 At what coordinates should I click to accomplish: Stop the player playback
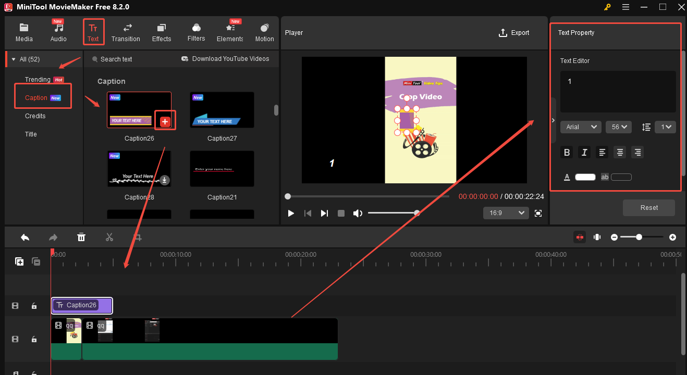tap(341, 213)
